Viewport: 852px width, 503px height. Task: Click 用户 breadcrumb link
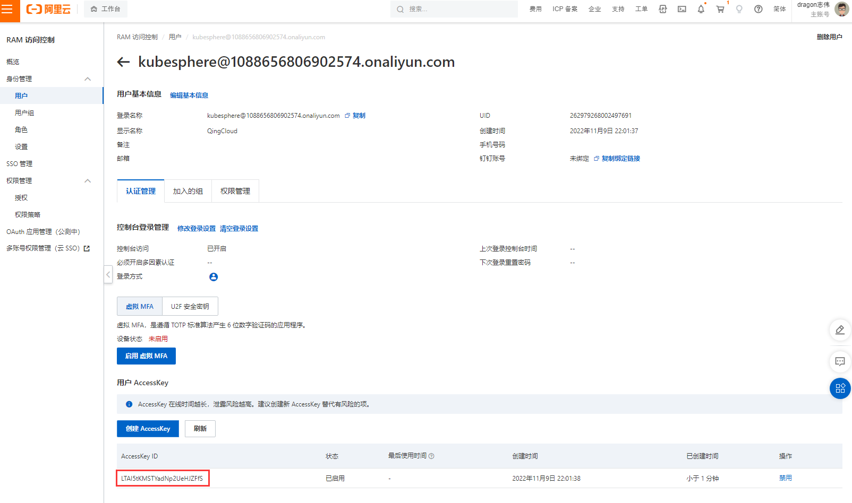pos(175,37)
